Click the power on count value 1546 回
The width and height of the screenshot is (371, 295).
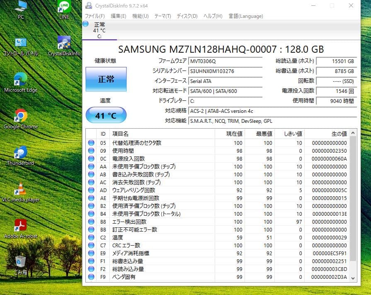coord(337,91)
